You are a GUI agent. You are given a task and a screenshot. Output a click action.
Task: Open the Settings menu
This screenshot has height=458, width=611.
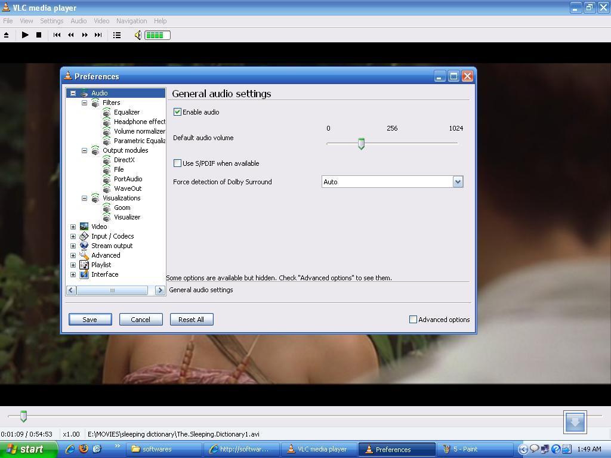click(x=51, y=20)
